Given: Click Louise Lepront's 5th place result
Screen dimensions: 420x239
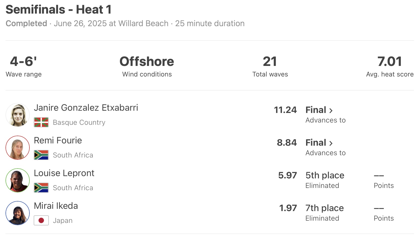Looking at the screenshot, I should point(325,175).
